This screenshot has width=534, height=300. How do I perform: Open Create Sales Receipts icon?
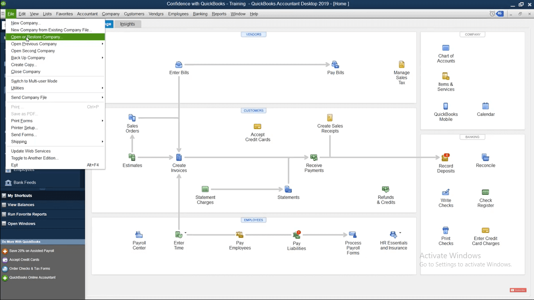point(330,118)
